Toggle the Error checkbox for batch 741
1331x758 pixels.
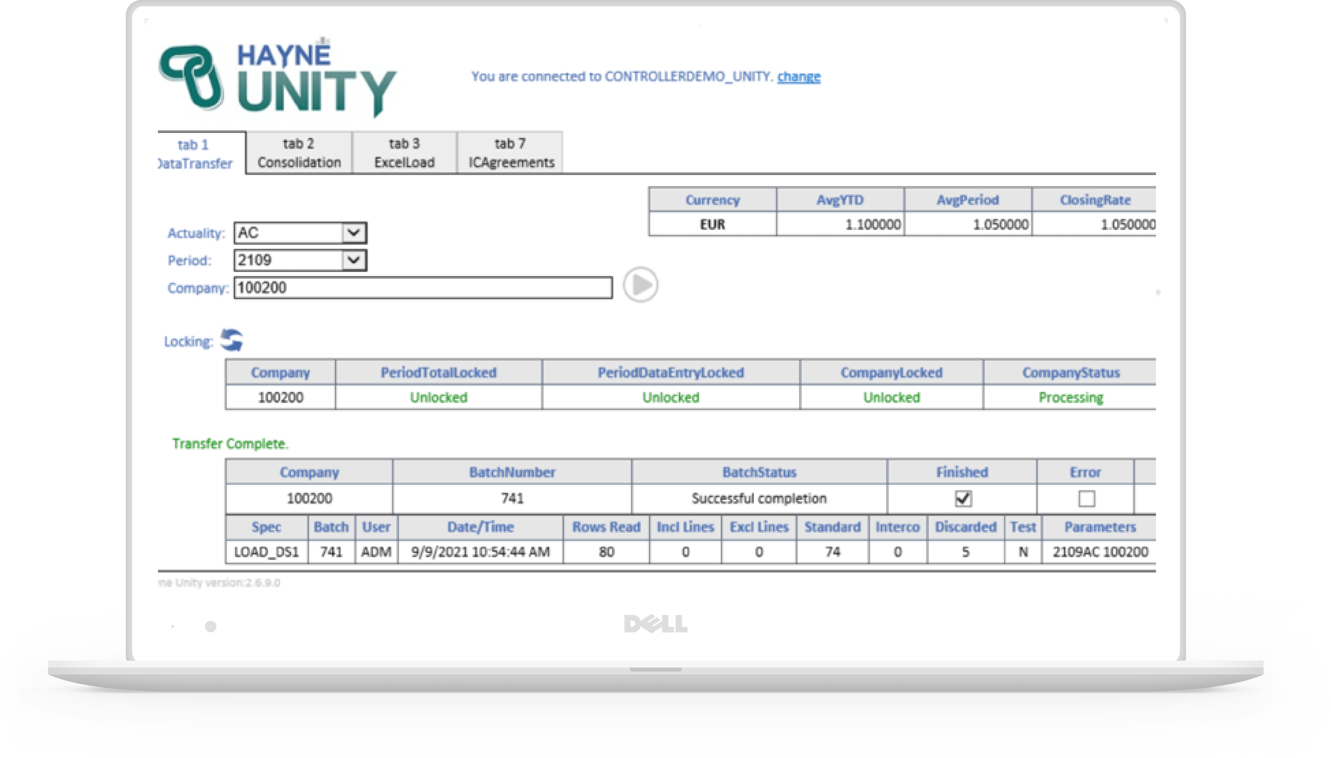(1086, 499)
